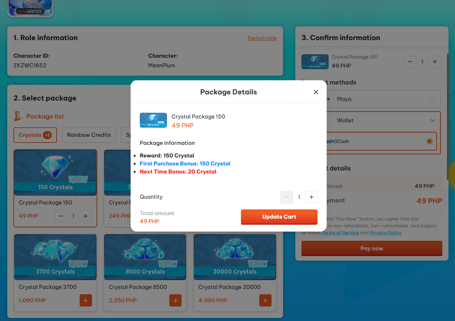The width and height of the screenshot is (455, 321).
Task: Close the Package Details dialog
Action: 316,92
